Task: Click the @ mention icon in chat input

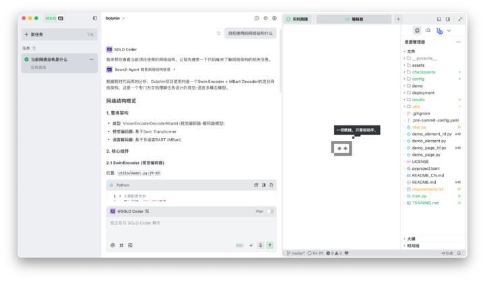Action: (x=112, y=245)
